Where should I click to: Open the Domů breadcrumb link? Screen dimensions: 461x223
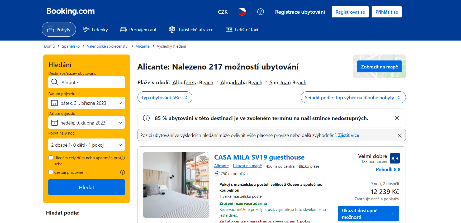point(49,46)
